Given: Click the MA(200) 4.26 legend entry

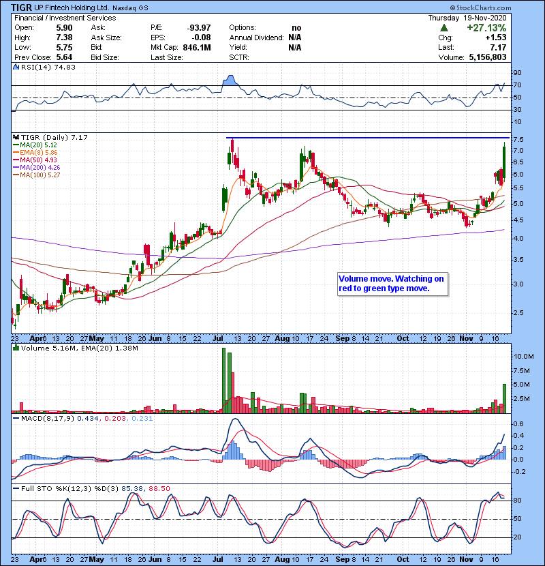Looking at the screenshot, I should (x=37, y=168).
